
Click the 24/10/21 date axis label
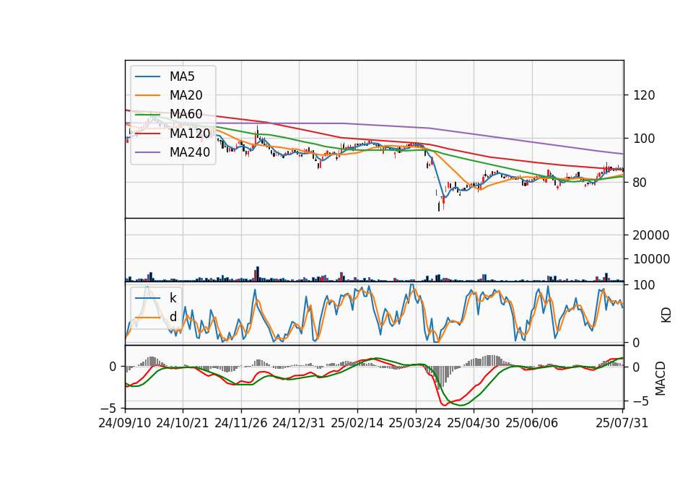(x=183, y=423)
